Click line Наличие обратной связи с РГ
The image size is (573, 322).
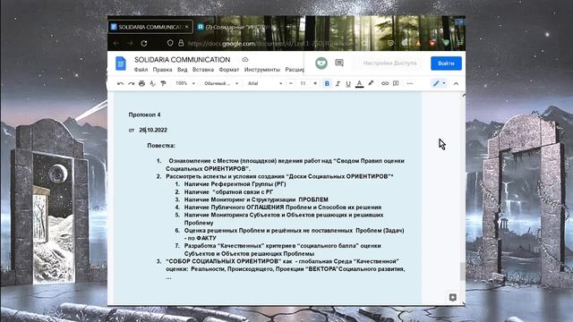pyautogui.click(x=228, y=191)
